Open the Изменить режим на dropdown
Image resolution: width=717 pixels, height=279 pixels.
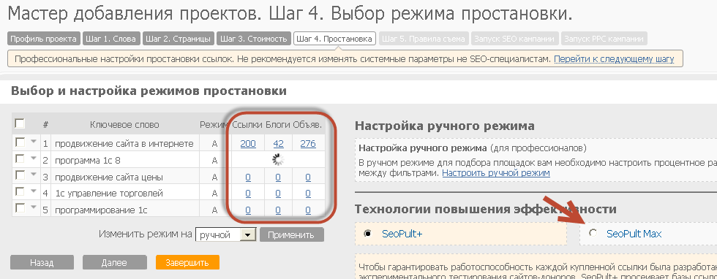(x=225, y=234)
